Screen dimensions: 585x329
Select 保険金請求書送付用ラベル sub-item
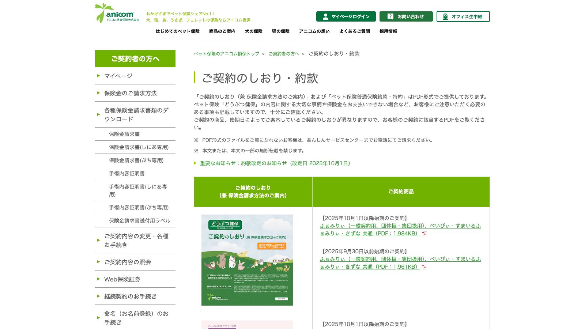135,221
